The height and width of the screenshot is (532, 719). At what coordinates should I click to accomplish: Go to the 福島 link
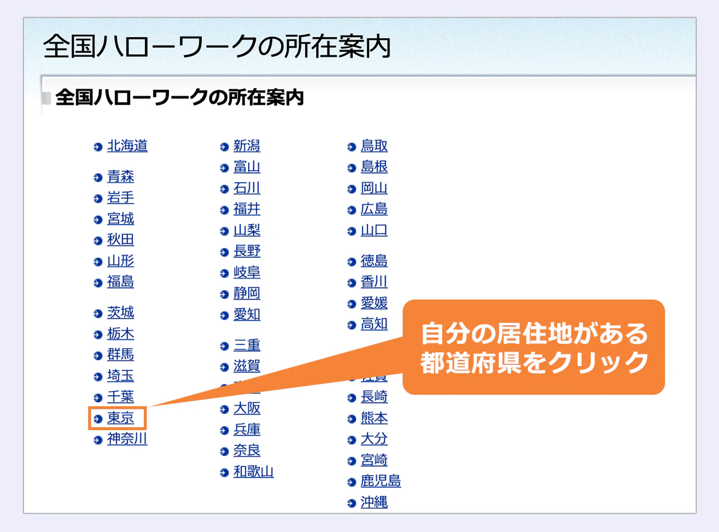click(120, 282)
